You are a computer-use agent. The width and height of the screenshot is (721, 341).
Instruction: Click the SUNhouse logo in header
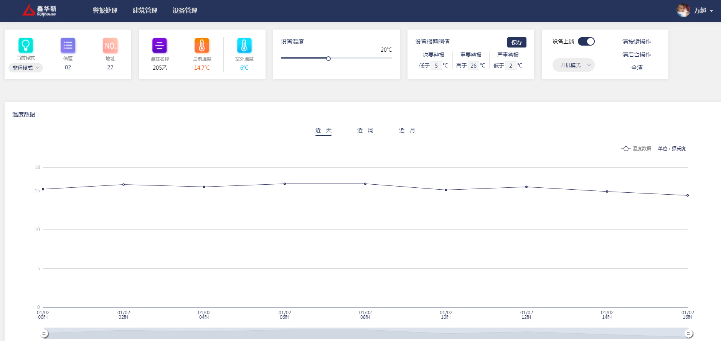pos(40,10)
